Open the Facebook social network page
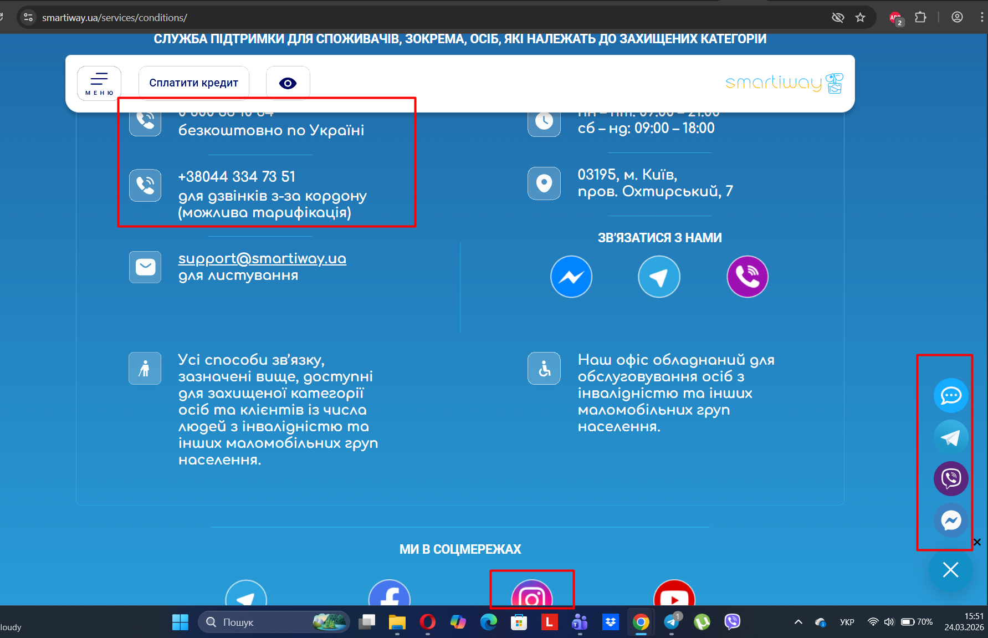The image size is (988, 638). pyautogui.click(x=390, y=593)
